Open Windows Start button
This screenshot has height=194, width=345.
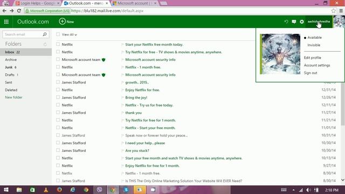click(x=6, y=190)
